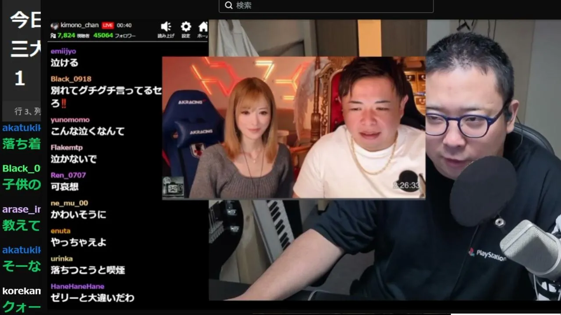Select username Flakemtp in chat
This screenshot has height=315, width=561.
click(x=67, y=147)
